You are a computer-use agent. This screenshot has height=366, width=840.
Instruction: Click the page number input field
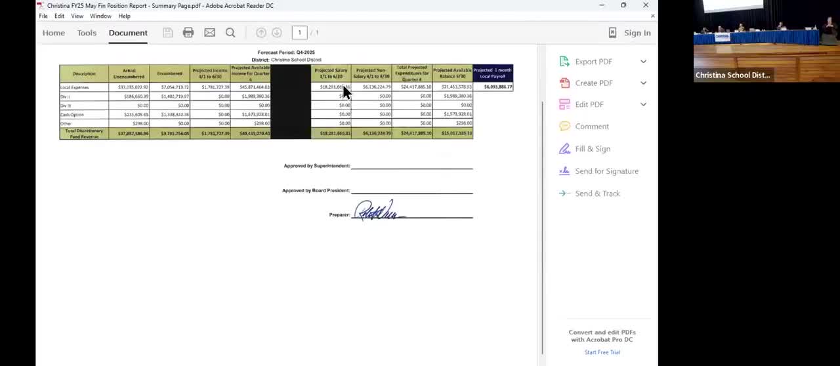(x=299, y=33)
